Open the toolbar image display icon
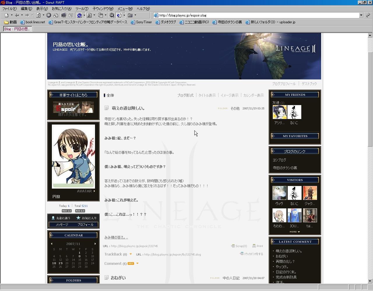The width and height of the screenshot is (373, 291). click(x=89, y=15)
